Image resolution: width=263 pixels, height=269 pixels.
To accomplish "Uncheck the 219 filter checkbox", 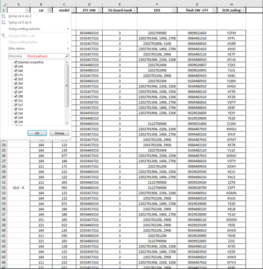I will 16,118.
